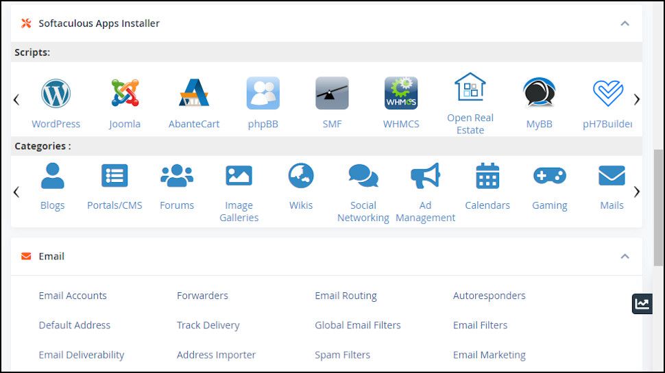Choose the AbanteCart installer icon
The width and height of the screenshot is (665, 373).
point(194,92)
